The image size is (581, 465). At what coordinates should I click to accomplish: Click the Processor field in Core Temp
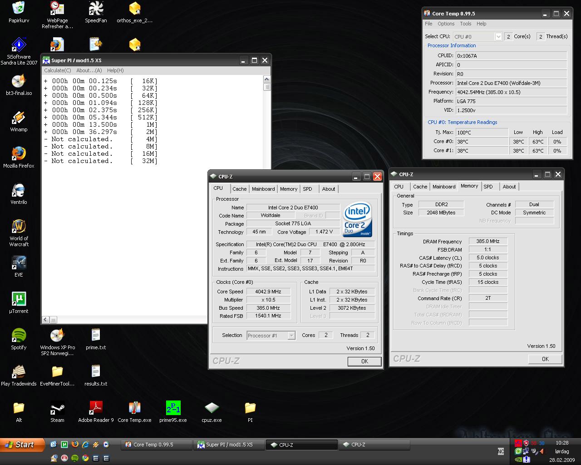tap(511, 83)
